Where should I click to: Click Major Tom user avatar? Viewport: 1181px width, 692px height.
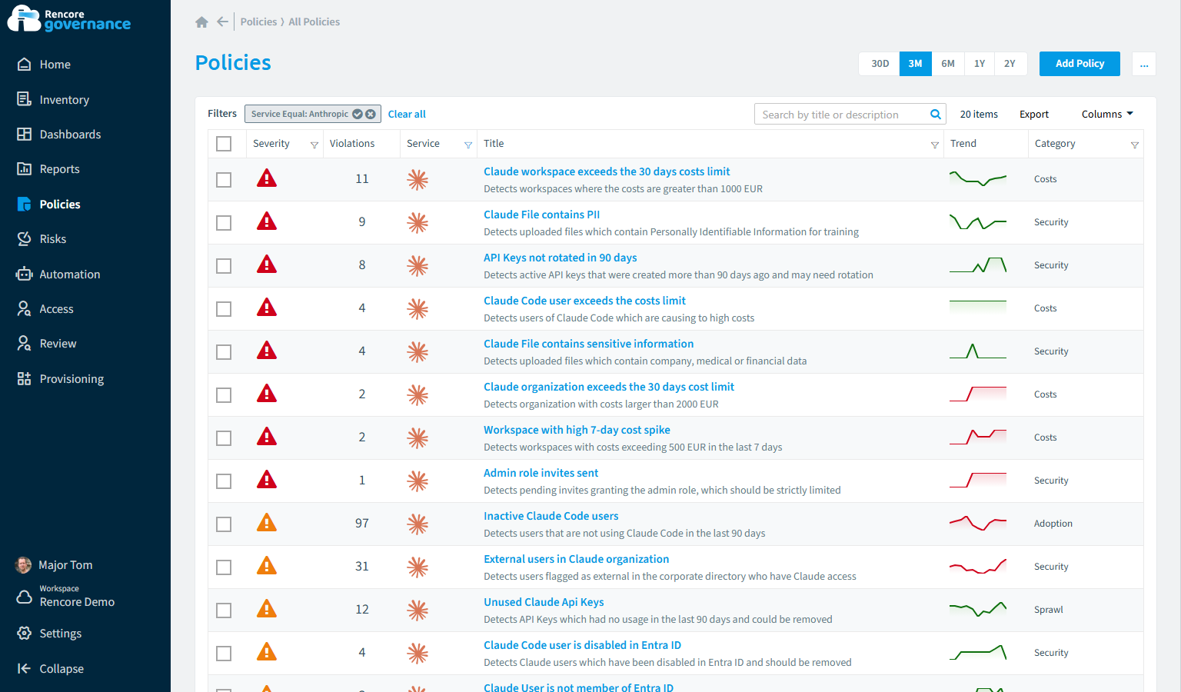pyautogui.click(x=24, y=565)
